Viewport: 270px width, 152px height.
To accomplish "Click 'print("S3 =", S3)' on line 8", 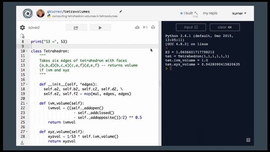I will pos(49,42).
